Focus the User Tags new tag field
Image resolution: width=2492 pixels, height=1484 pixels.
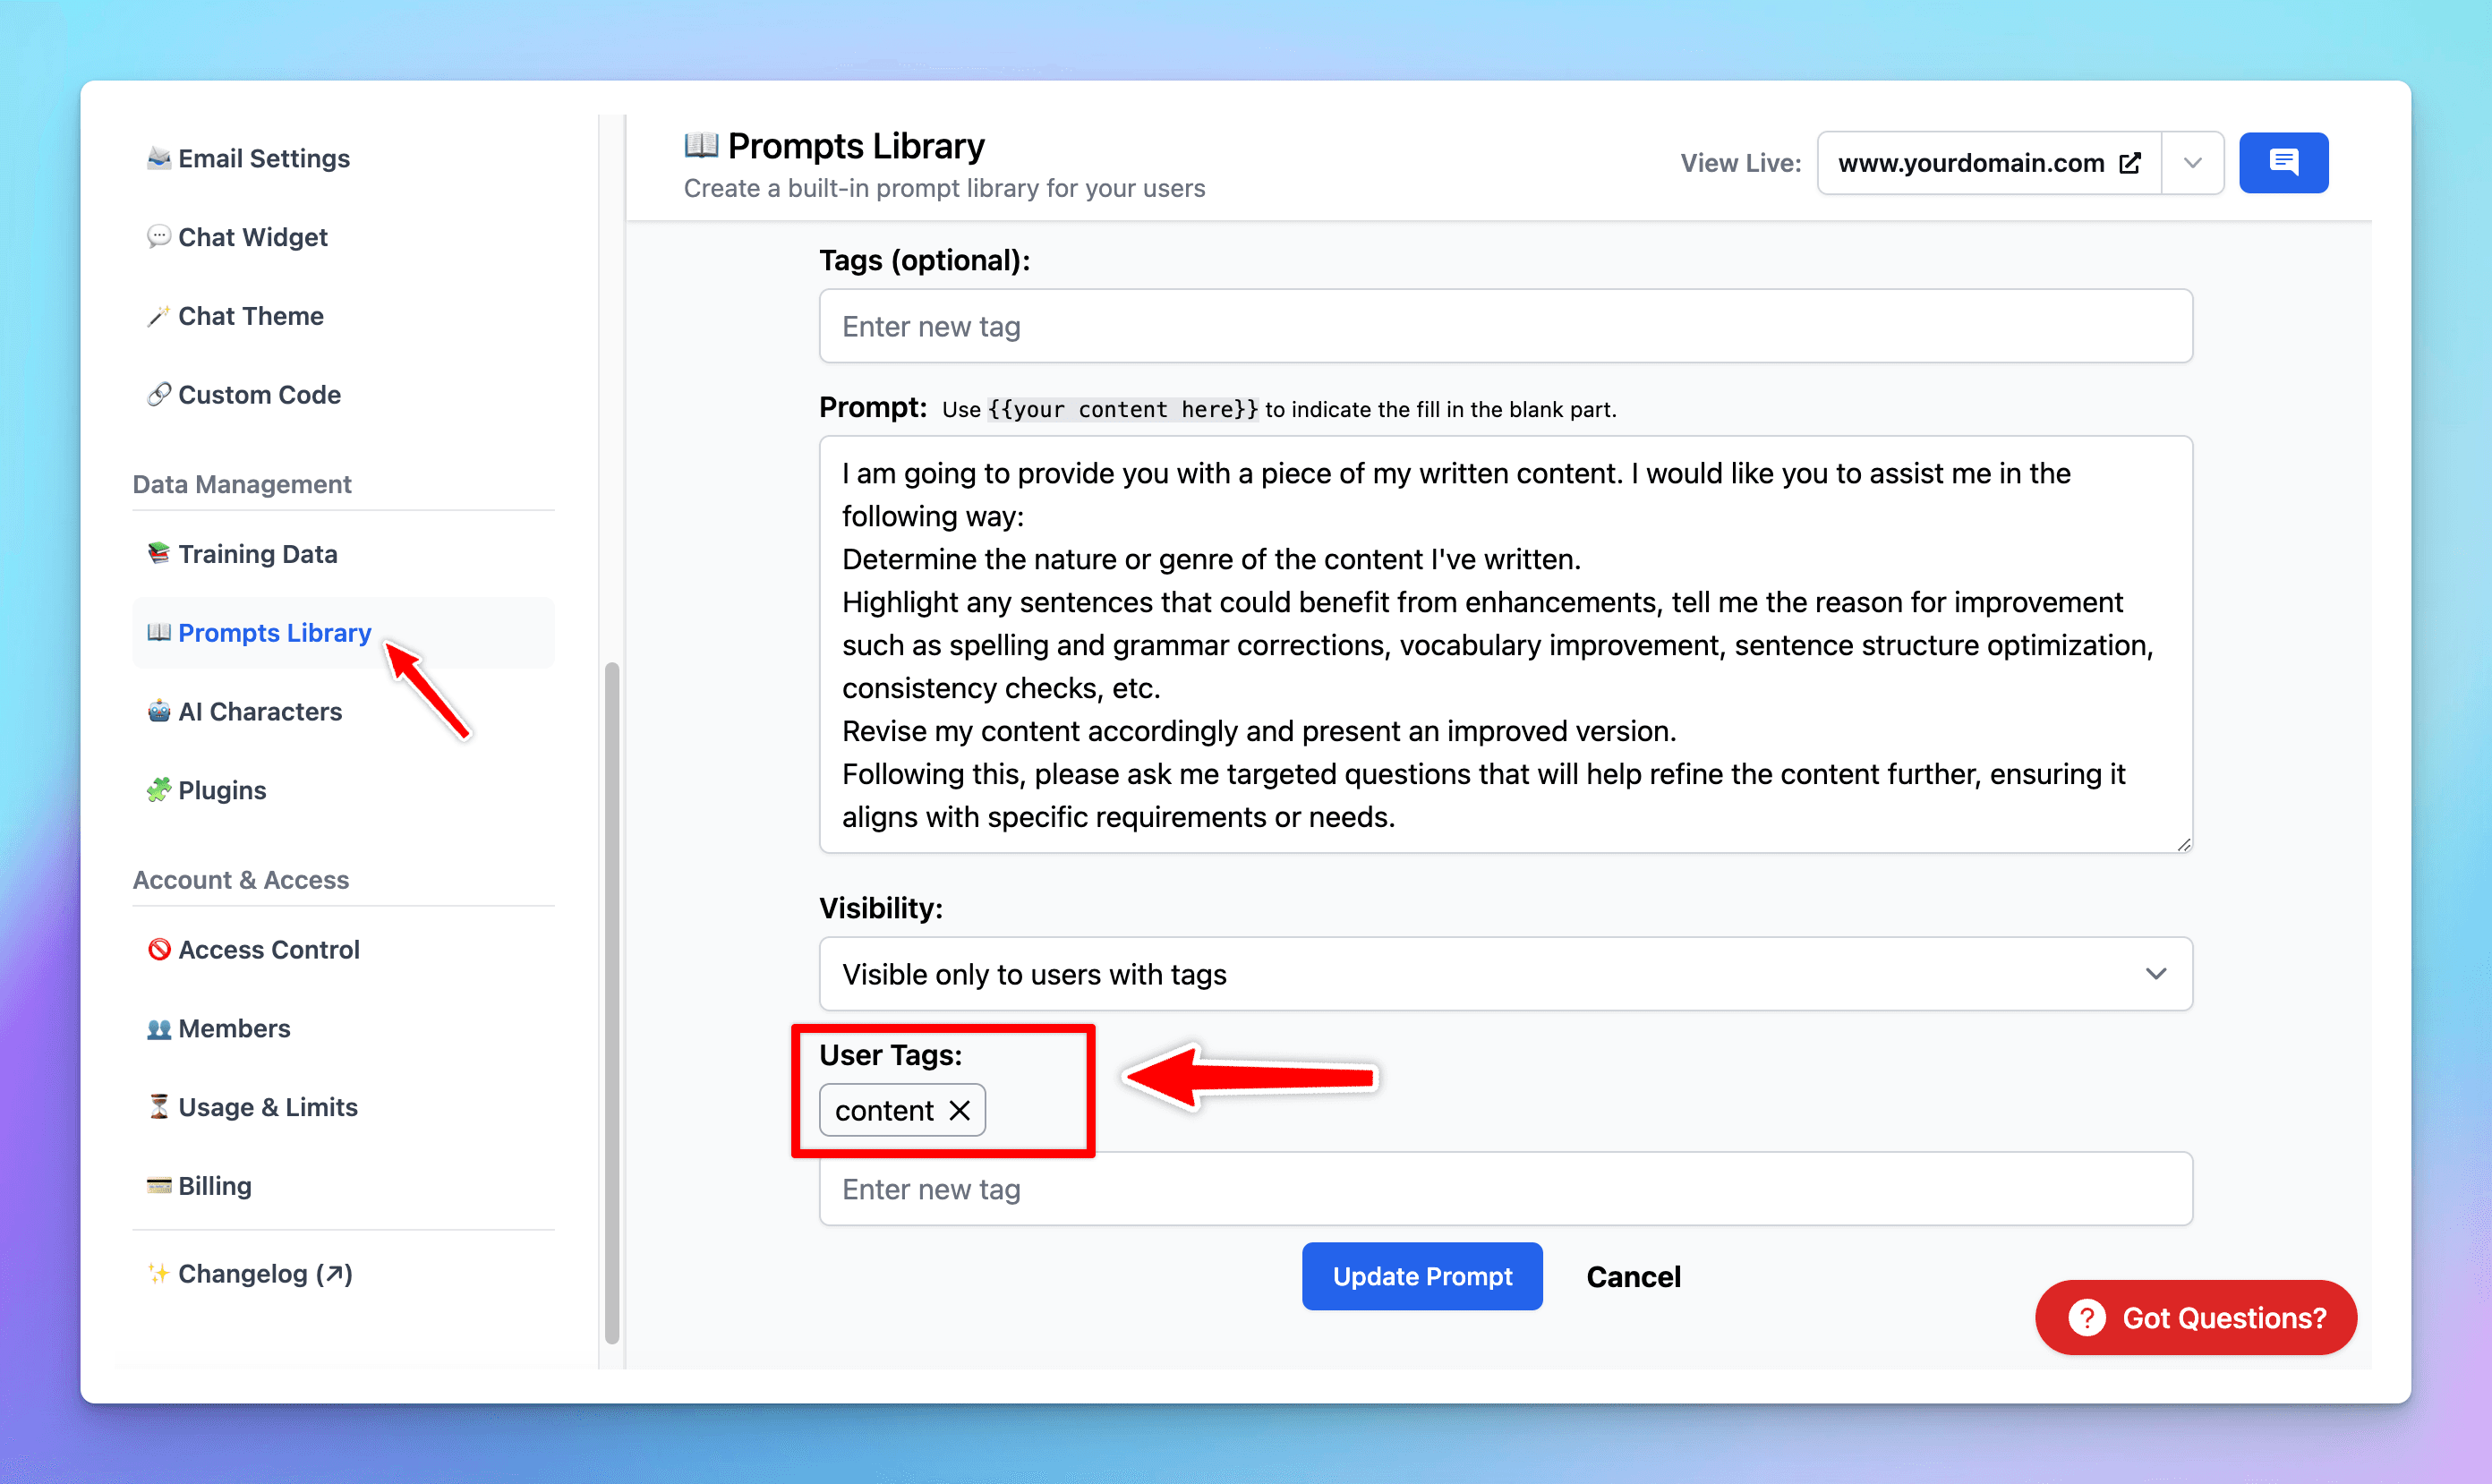(1505, 1189)
